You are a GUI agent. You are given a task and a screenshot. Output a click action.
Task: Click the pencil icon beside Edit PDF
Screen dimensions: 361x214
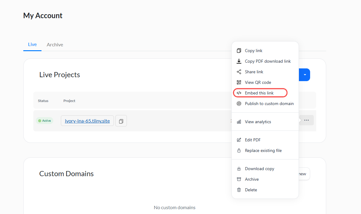tap(239, 140)
